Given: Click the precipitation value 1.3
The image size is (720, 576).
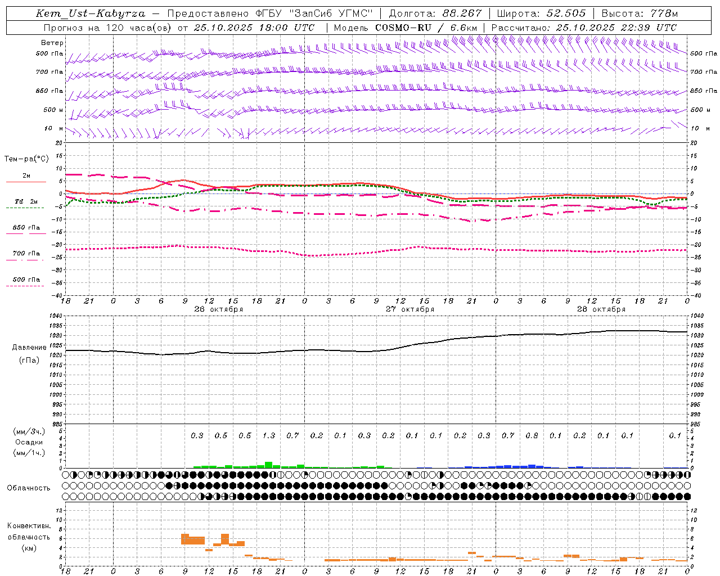Looking at the screenshot, I should click(269, 435).
